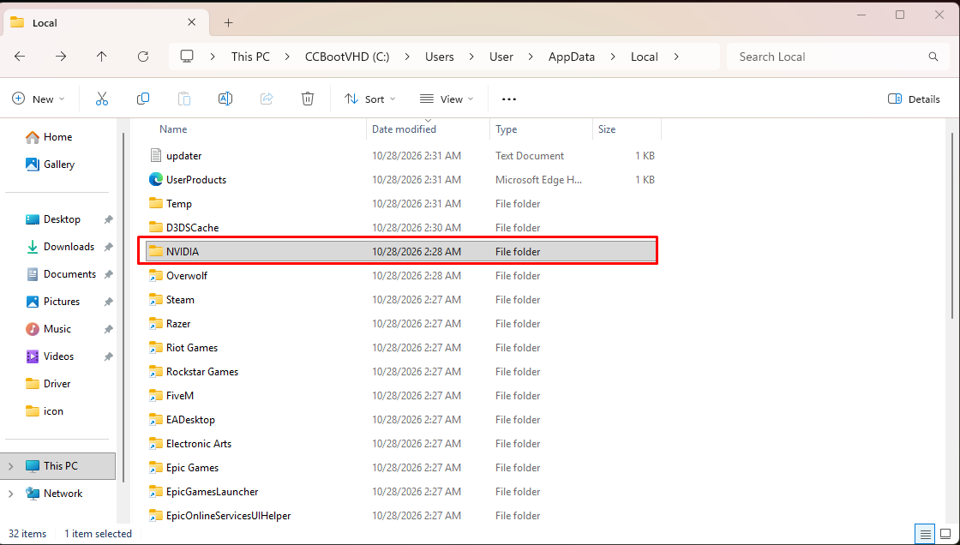Click the Cut scissors icon
Image resolution: width=960 pixels, height=545 pixels.
tap(102, 99)
